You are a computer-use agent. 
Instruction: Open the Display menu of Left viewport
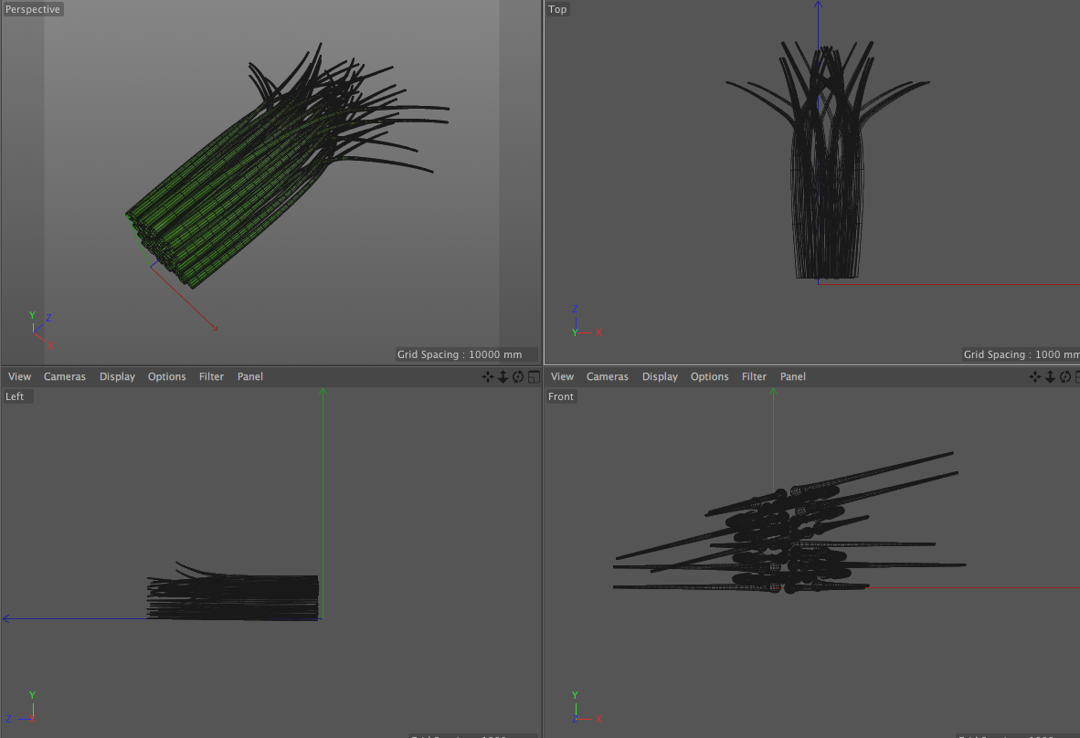click(117, 376)
